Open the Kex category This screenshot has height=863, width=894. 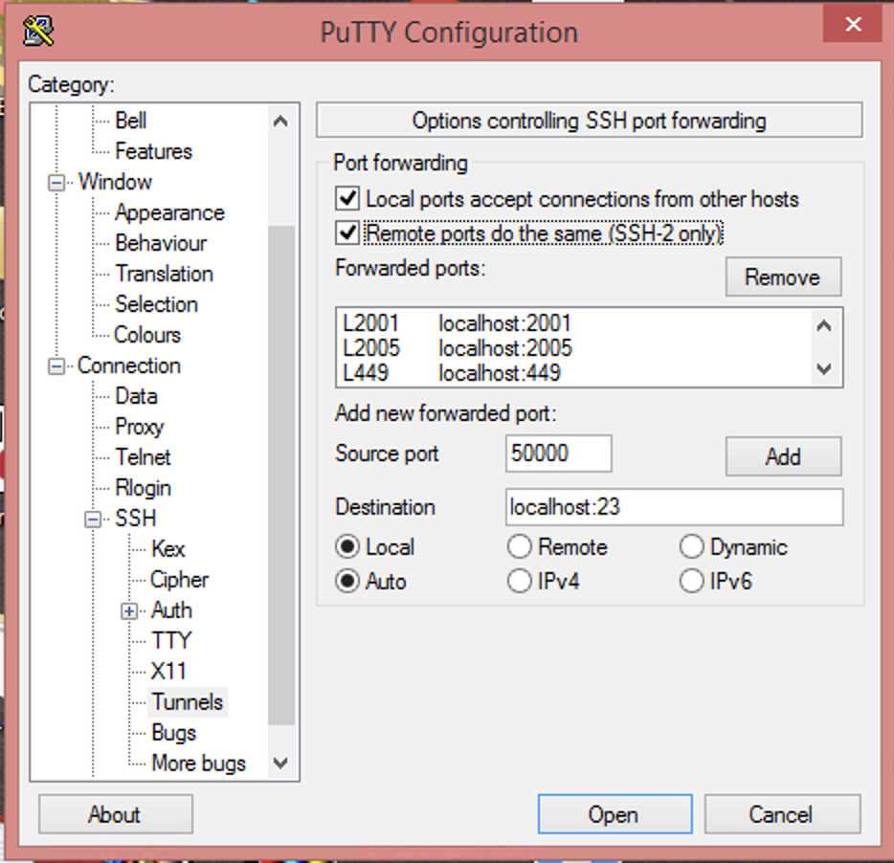pos(168,549)
